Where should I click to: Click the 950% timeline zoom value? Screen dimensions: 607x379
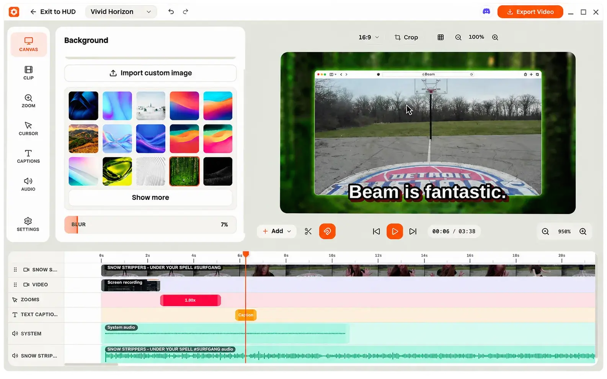point(564,232)
